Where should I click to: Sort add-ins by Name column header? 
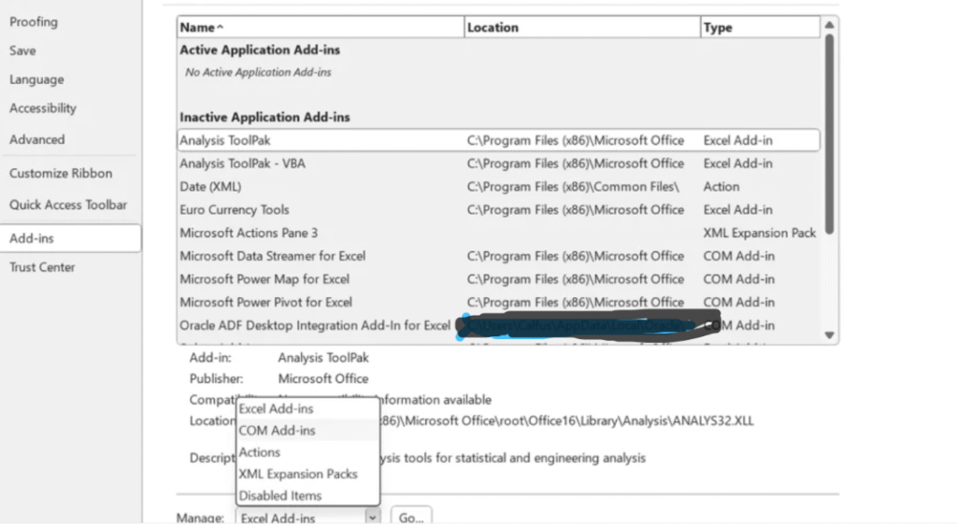click(x=321, y=27)
